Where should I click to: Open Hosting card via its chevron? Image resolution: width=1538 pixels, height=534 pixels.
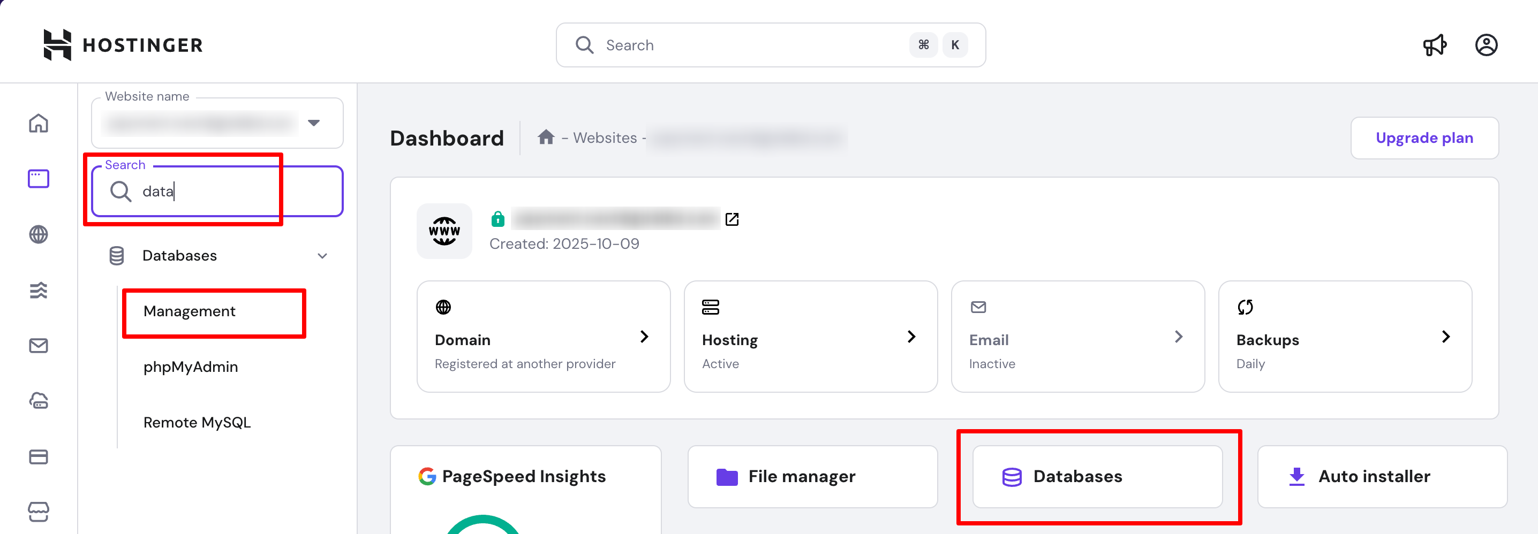(911, 337)
